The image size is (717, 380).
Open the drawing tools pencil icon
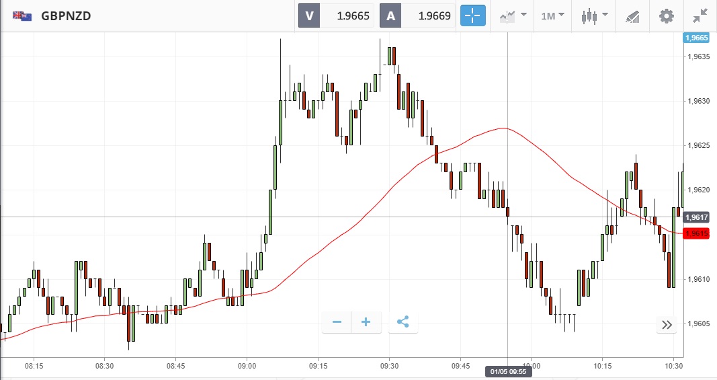(x=632, y=15)
